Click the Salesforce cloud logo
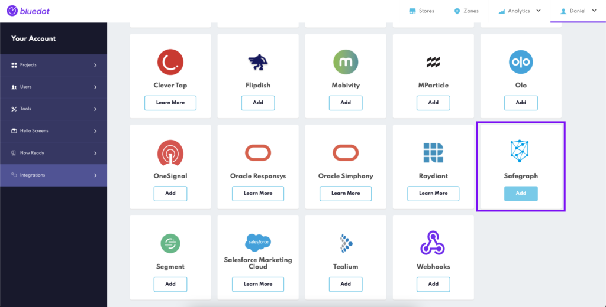The height and width of the screenshot is (307, 606). coord(258,242)
